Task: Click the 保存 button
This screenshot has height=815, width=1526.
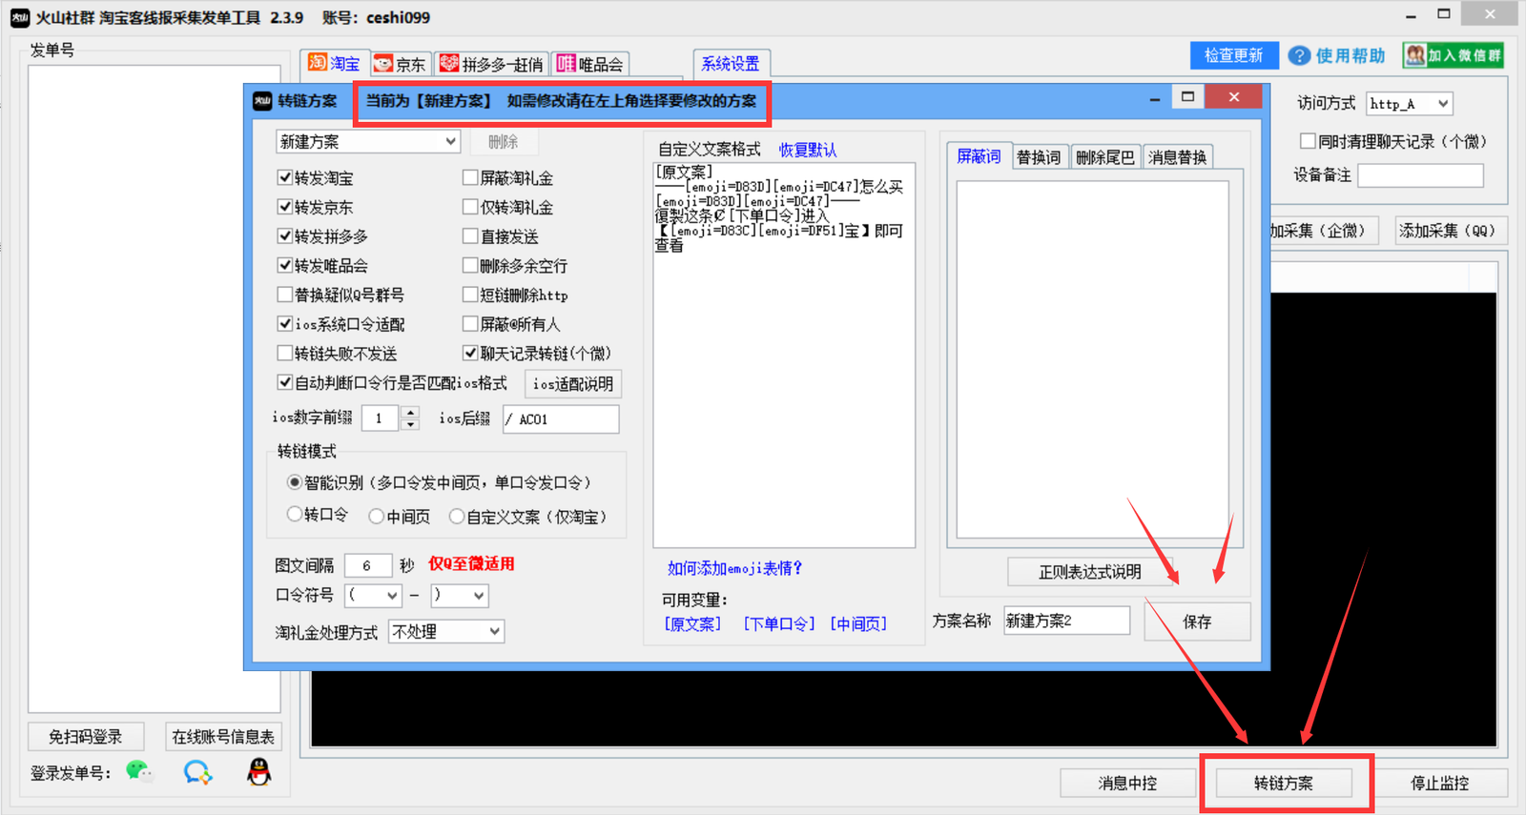Action: 1197,621
